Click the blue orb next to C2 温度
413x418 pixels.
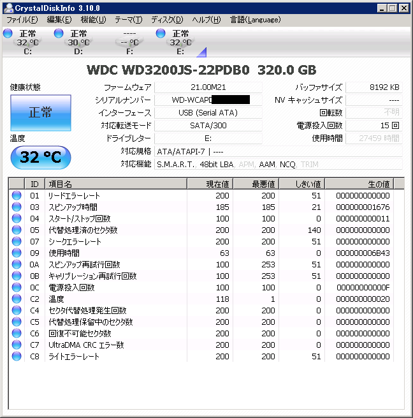[17, 299]
